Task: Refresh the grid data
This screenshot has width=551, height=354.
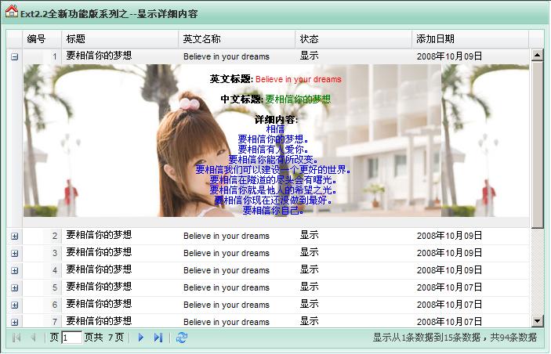Action: click(182, 338)
